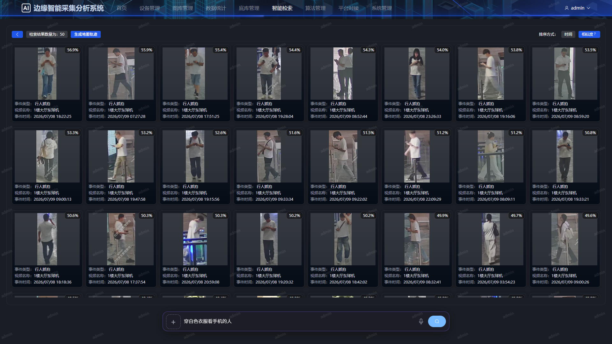612x344 pixels.
Task: Click the admin user avatar icon
Action: [567, 8]
